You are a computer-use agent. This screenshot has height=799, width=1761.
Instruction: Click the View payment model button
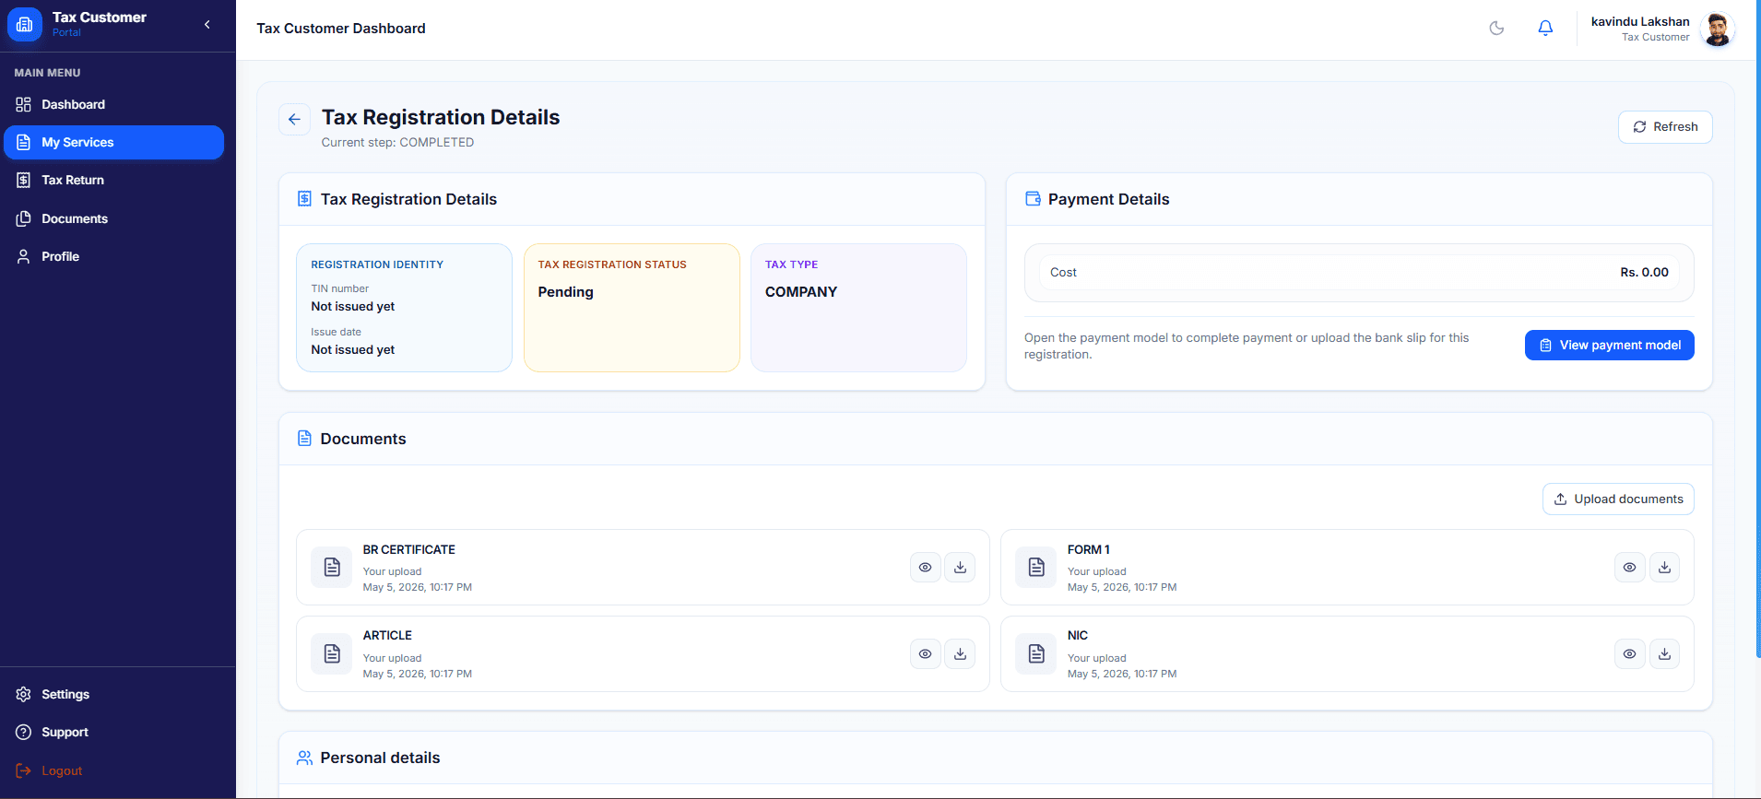pos(1610,346)
